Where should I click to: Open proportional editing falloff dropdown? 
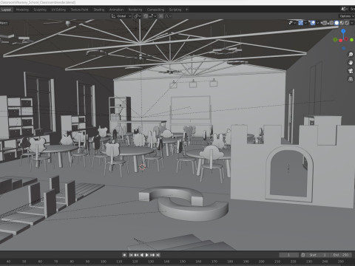(x=168, y=16)
